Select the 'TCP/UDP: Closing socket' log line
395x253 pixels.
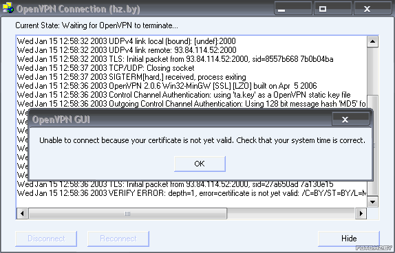(x=105, y=68)
